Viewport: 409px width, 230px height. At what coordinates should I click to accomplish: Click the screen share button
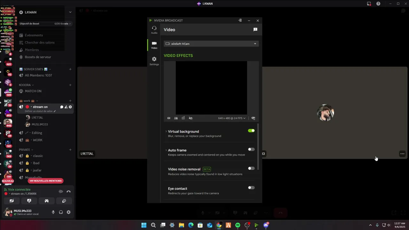pyautogui.click(x=29, y=201)
